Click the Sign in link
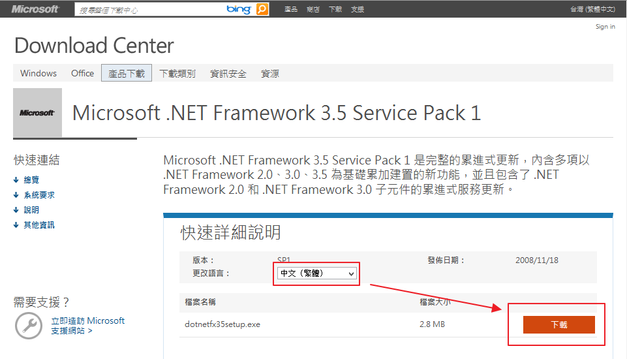The width and height of the screenshot is (627, 359). click(605, 26)
